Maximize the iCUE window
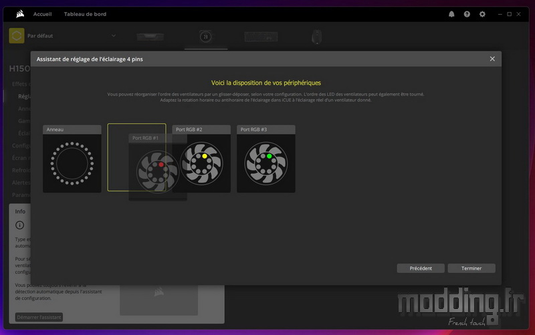The height and width of the screenshot is (335, 535). coord(509,14)
